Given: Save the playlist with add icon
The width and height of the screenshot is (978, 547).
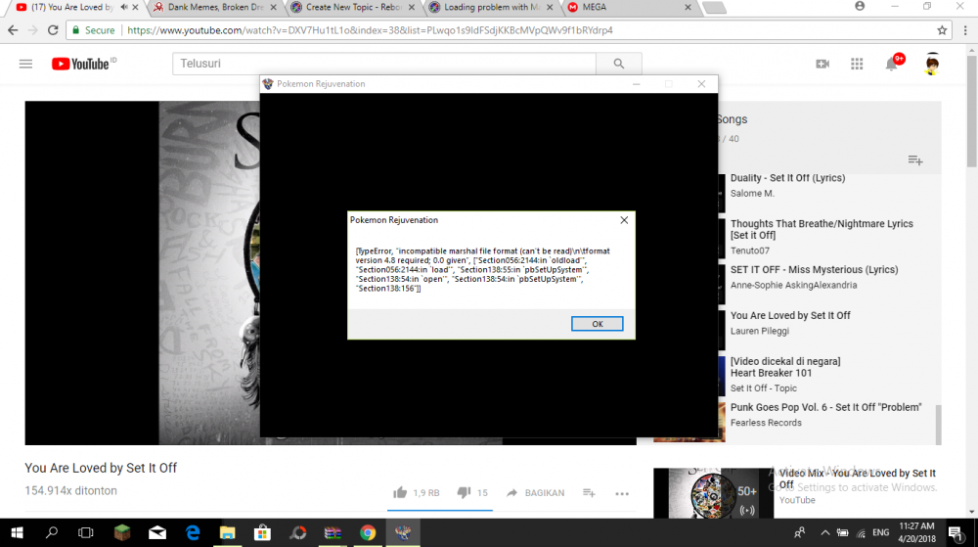Looking at the screenshot, I should click(915, 160).
